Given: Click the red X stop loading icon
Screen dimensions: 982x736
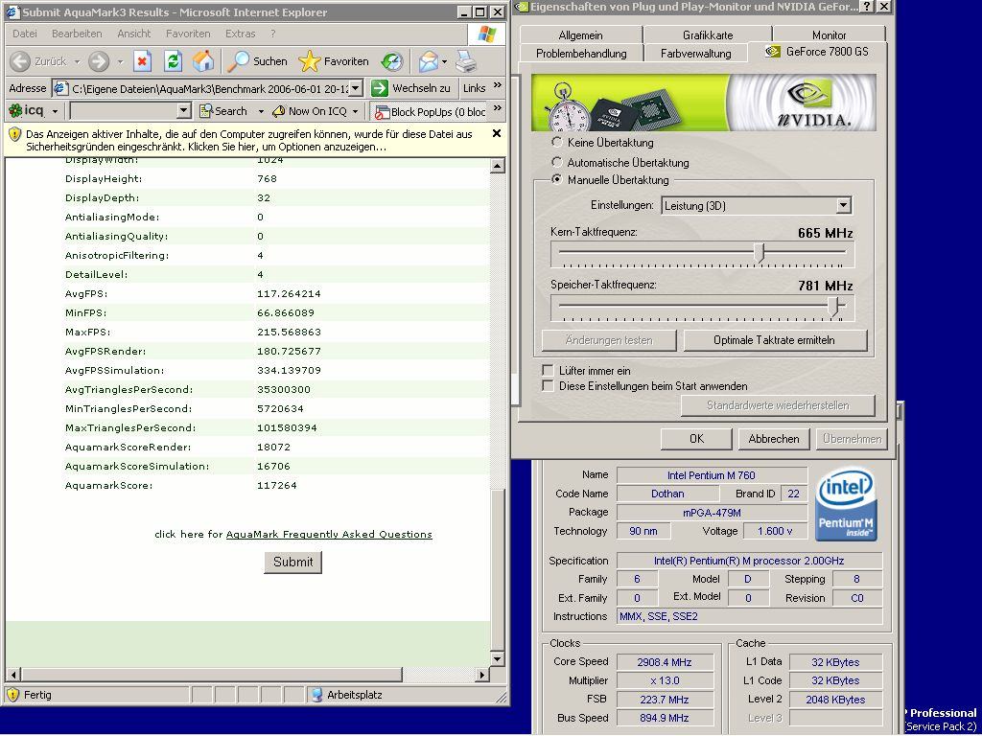Looking at the screenshot, I should (143, 61).
